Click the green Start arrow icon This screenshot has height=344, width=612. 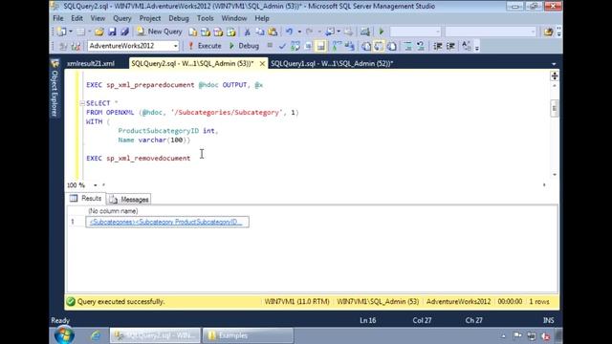tap(382, 32)
